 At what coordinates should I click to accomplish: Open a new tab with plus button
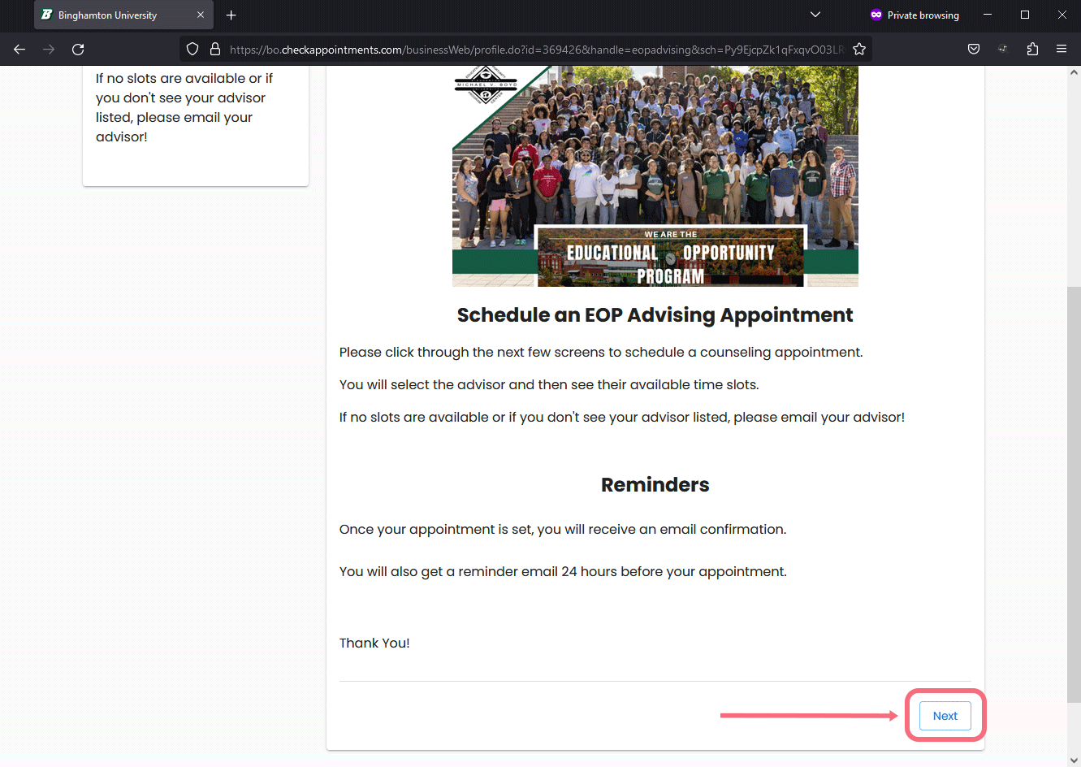(231, 15)
